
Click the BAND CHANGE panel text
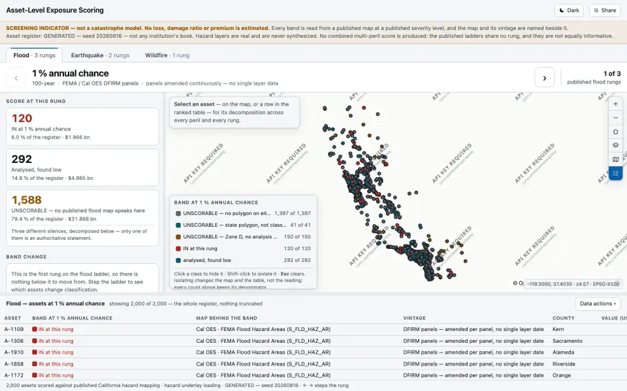point(82,282)
